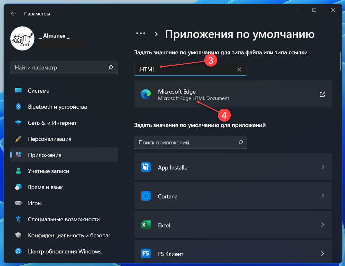Open App Installer default settings
The height and width of the screenshot is (266, 345).
(x=233, y=167)
